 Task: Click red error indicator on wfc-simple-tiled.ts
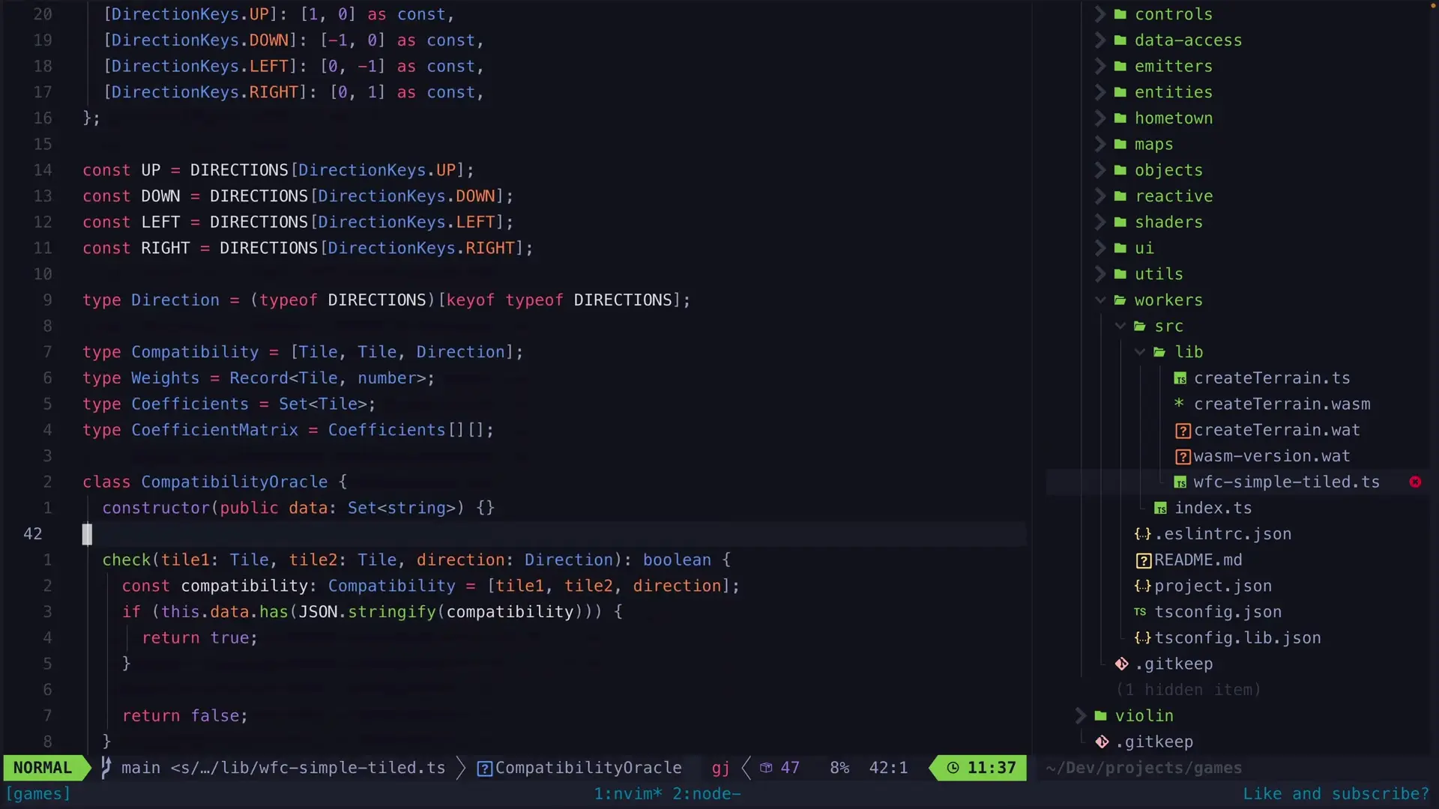tap(1415, 482)
